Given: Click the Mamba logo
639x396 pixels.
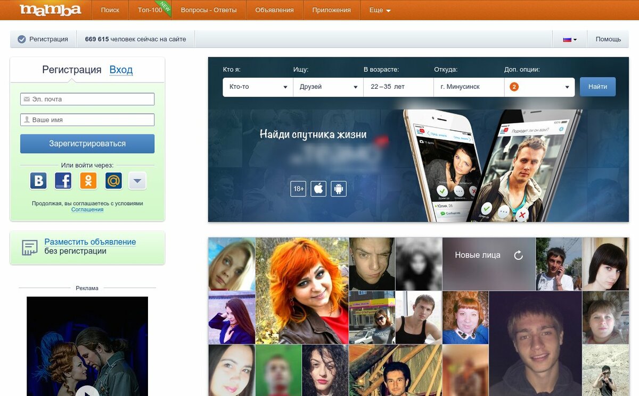Looking at the screenshot, I should click(50, 10).
